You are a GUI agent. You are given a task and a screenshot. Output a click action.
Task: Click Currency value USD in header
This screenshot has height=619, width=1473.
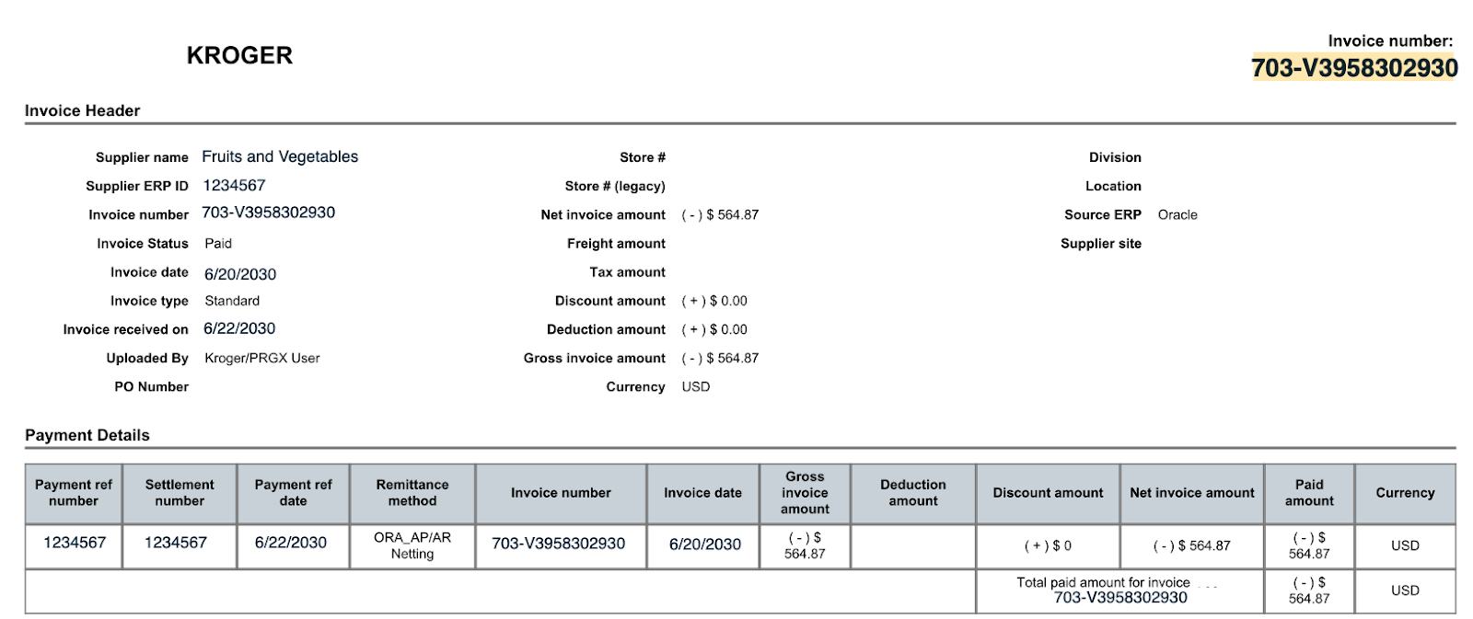[696, 386]
